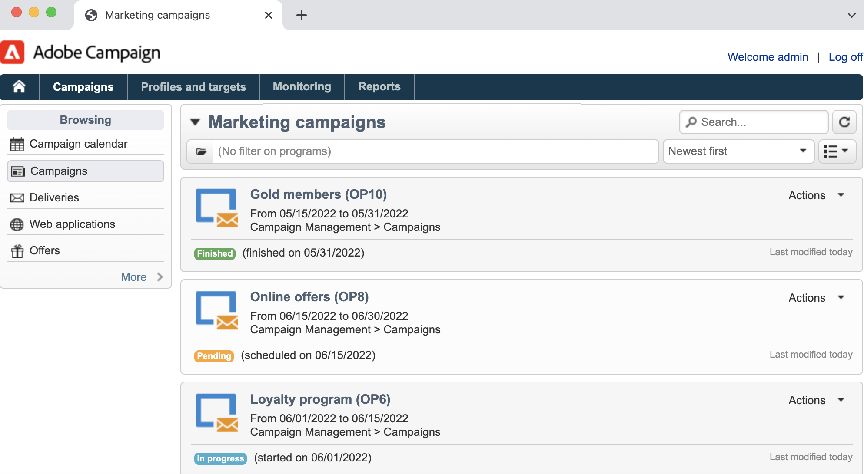
Task: Open the program folder filter icon
Action: click(200, 151)
